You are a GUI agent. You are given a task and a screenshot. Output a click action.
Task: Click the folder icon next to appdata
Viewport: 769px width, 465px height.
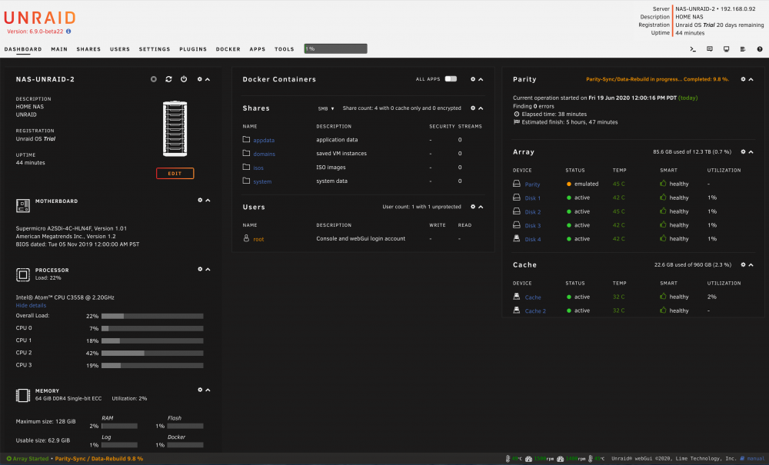click(246, 140)
